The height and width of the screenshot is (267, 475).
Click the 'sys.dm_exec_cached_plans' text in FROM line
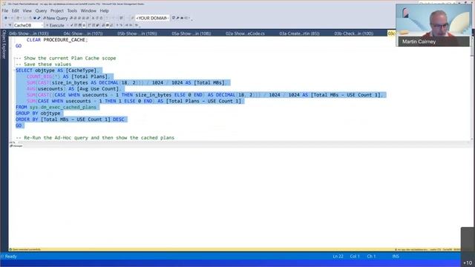62,107
